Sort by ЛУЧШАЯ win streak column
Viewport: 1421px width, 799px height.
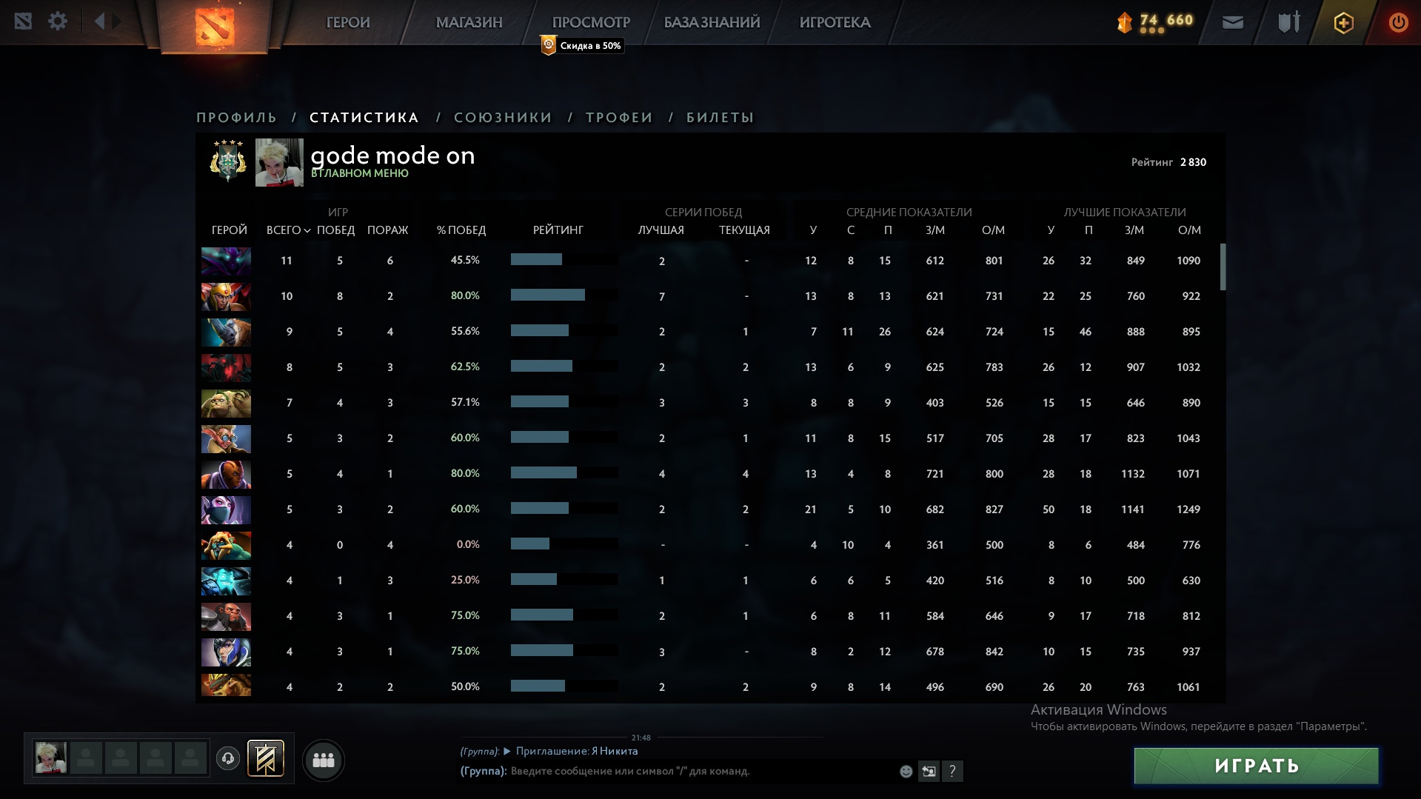[661, 230]
